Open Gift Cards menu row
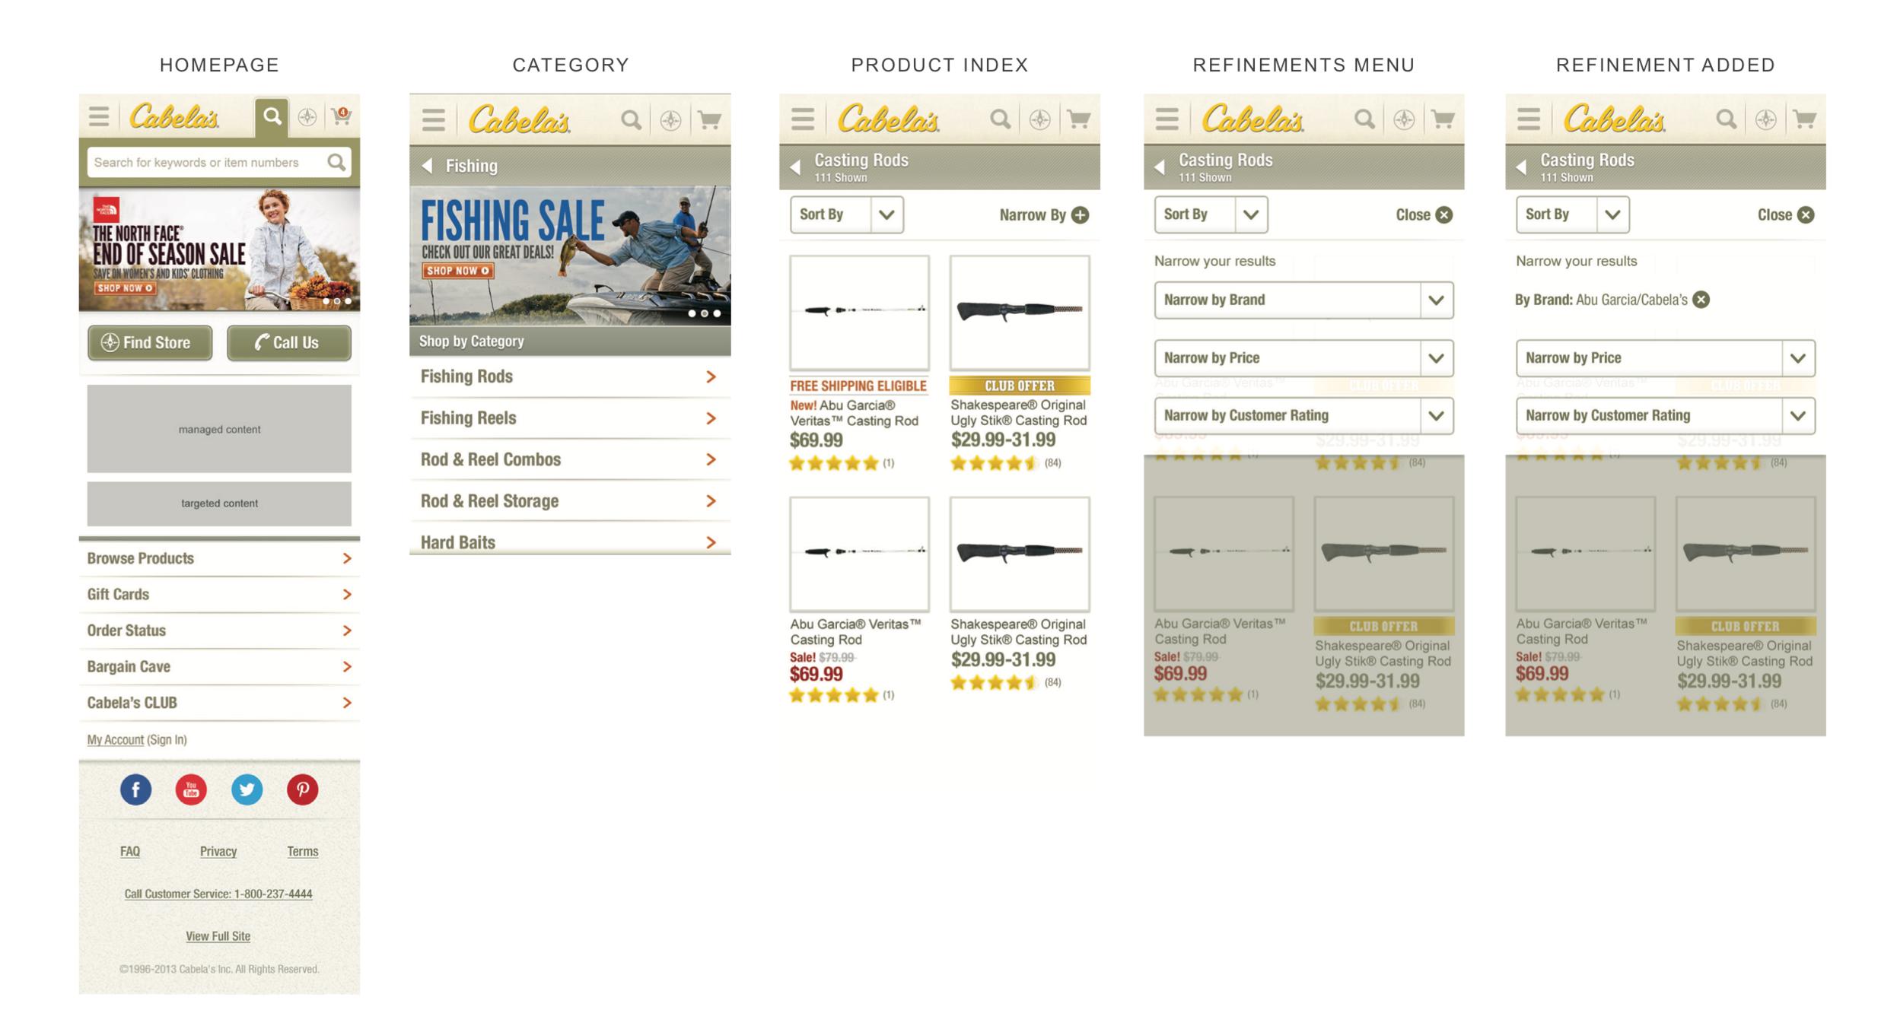Image resolution: width=1897 pixels, height=1010 pixels. pyautogui.click(x=219, y=594)
